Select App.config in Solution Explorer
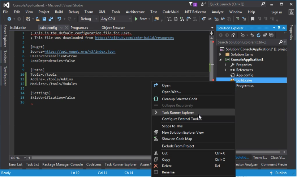Screen dimensions: 297x177 click(245, 75)
